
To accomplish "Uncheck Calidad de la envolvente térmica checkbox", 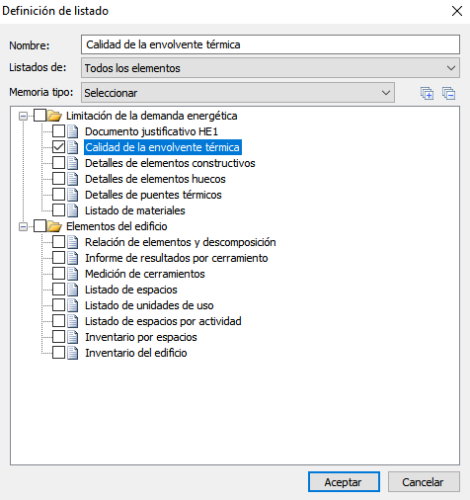I will coord(58,147).
